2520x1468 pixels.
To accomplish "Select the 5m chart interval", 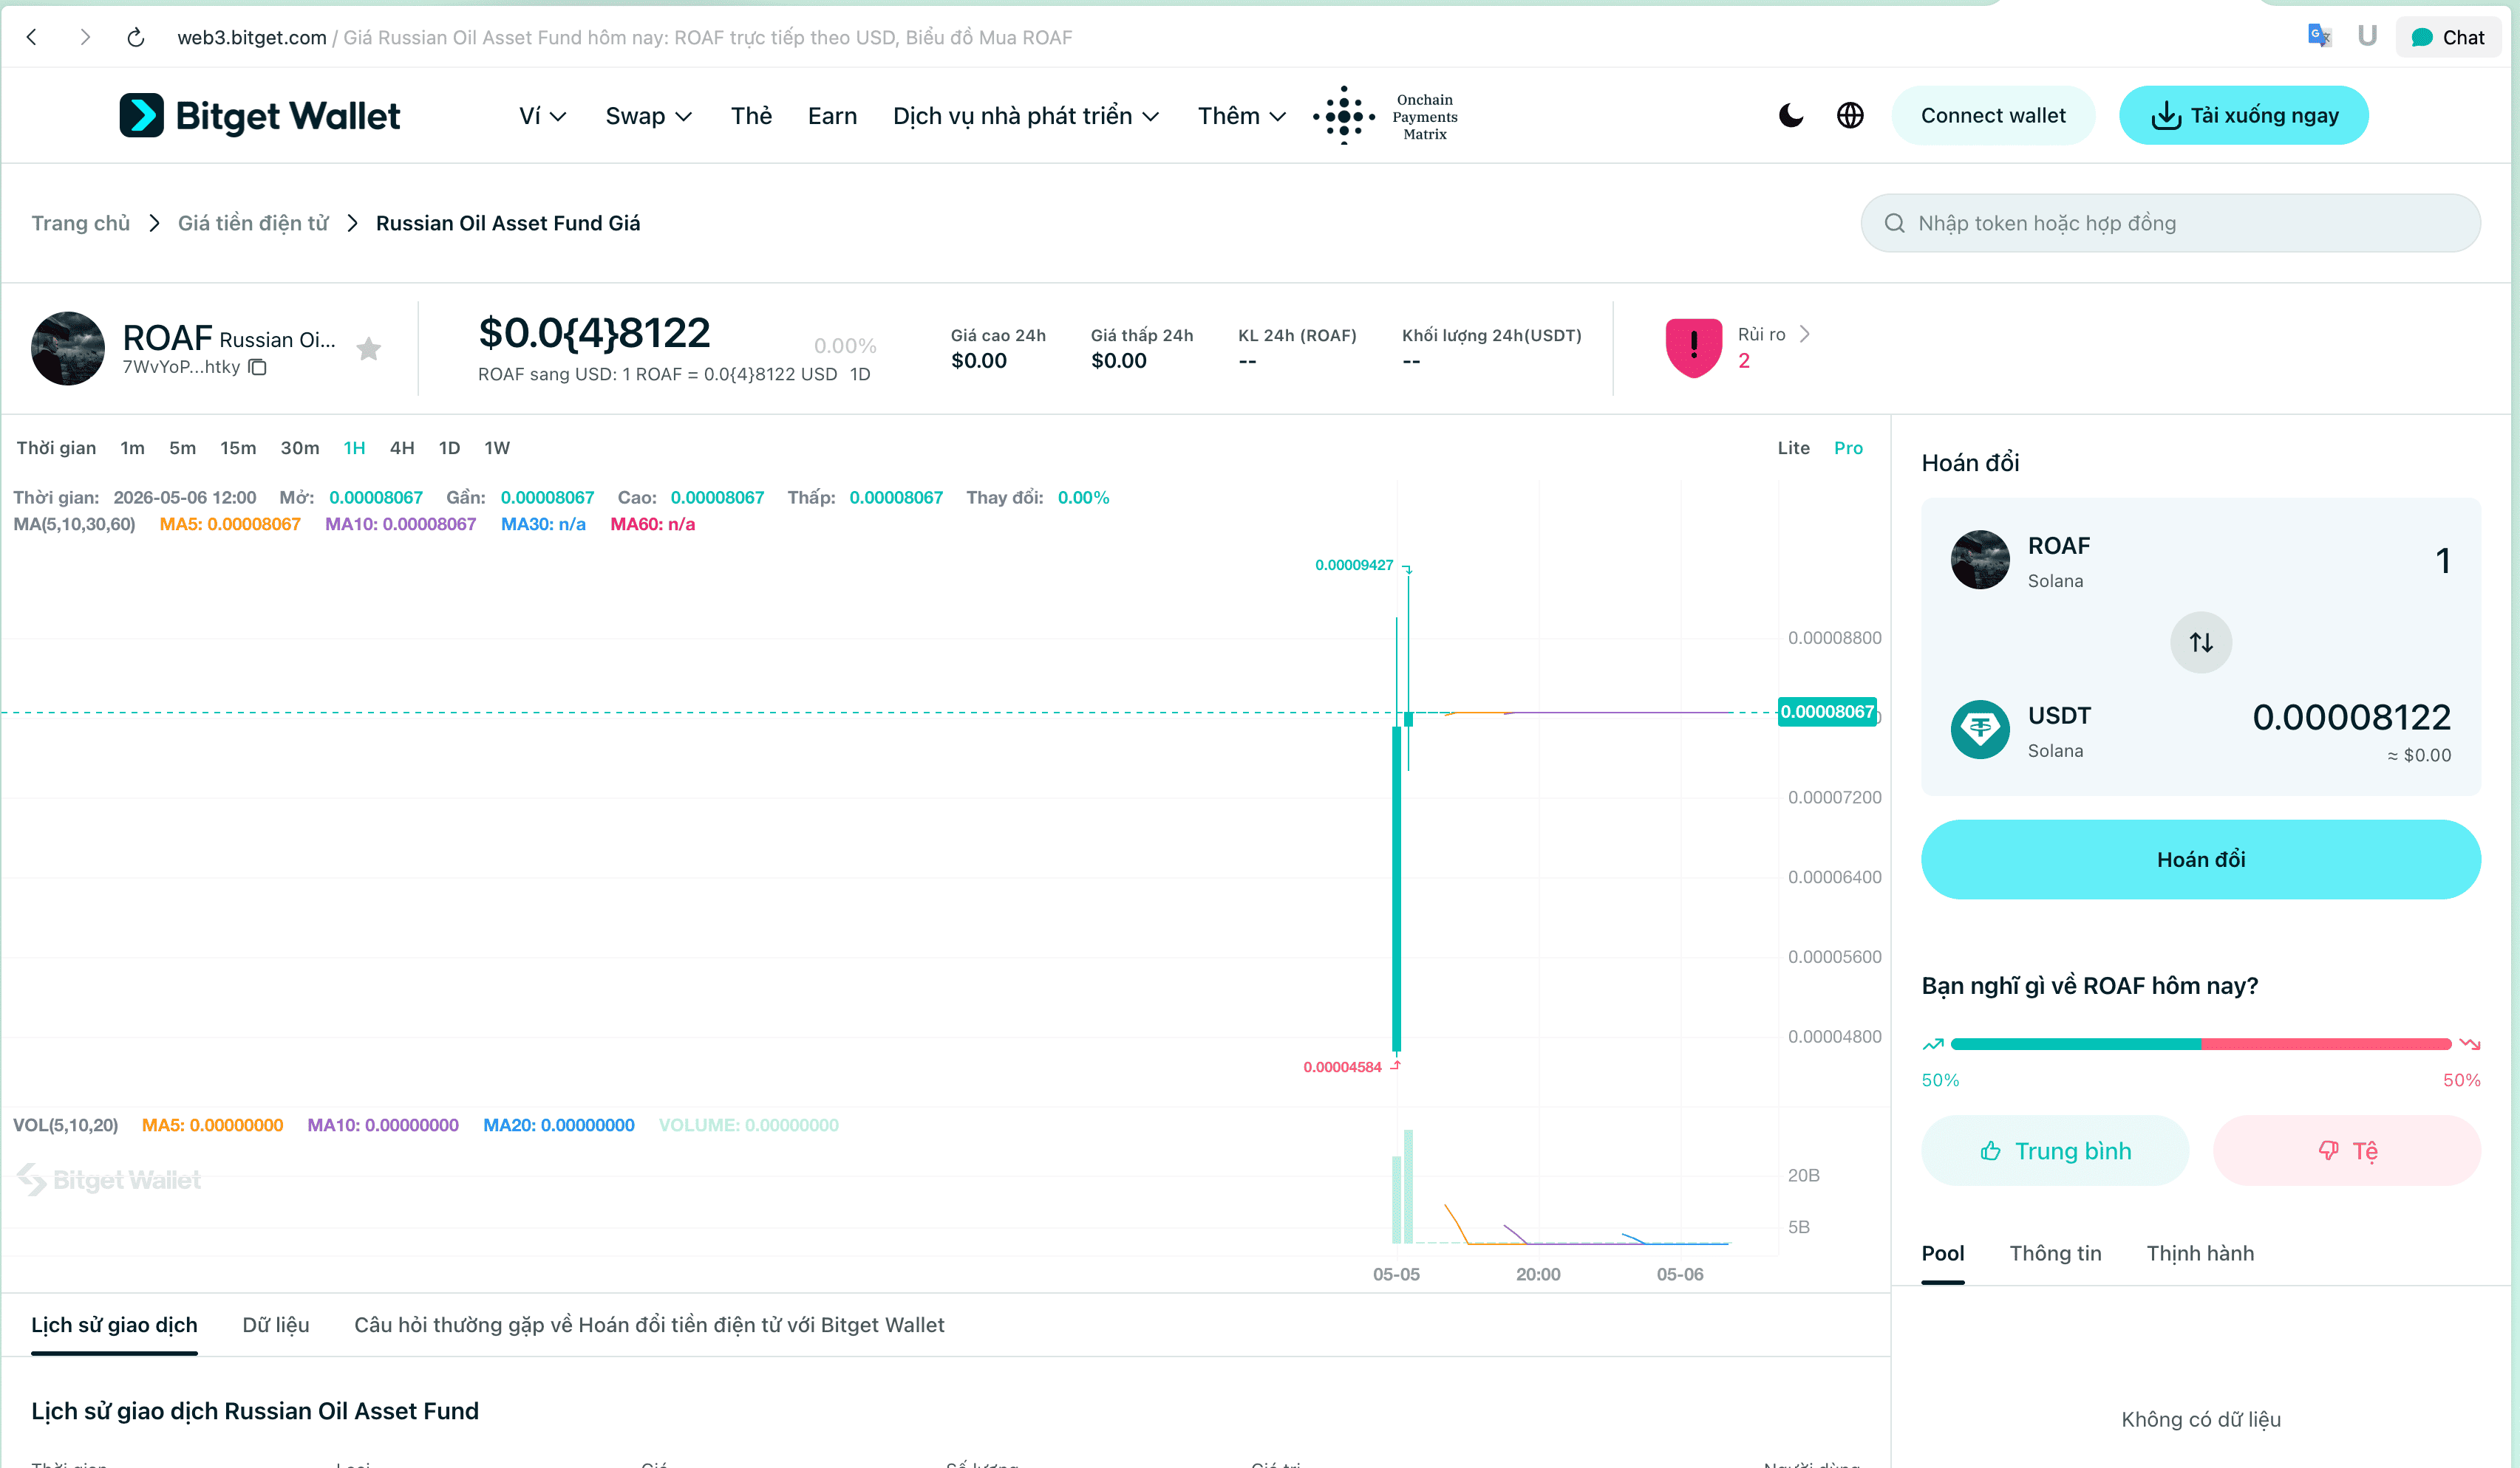I will (182, 447).
